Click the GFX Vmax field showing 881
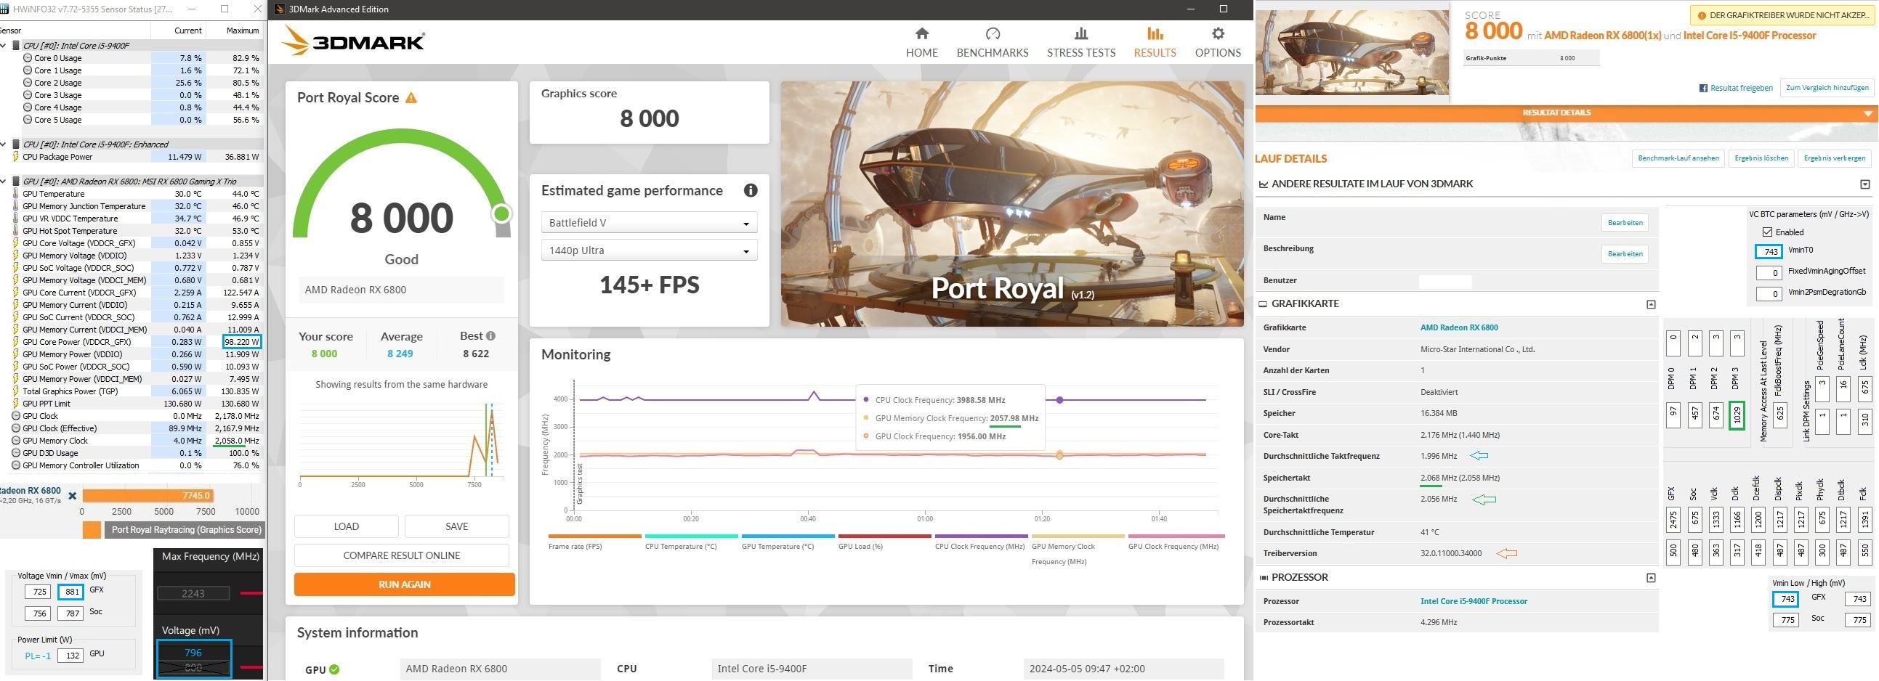This screenshot has height=681, width=1879. pos(71,592)
